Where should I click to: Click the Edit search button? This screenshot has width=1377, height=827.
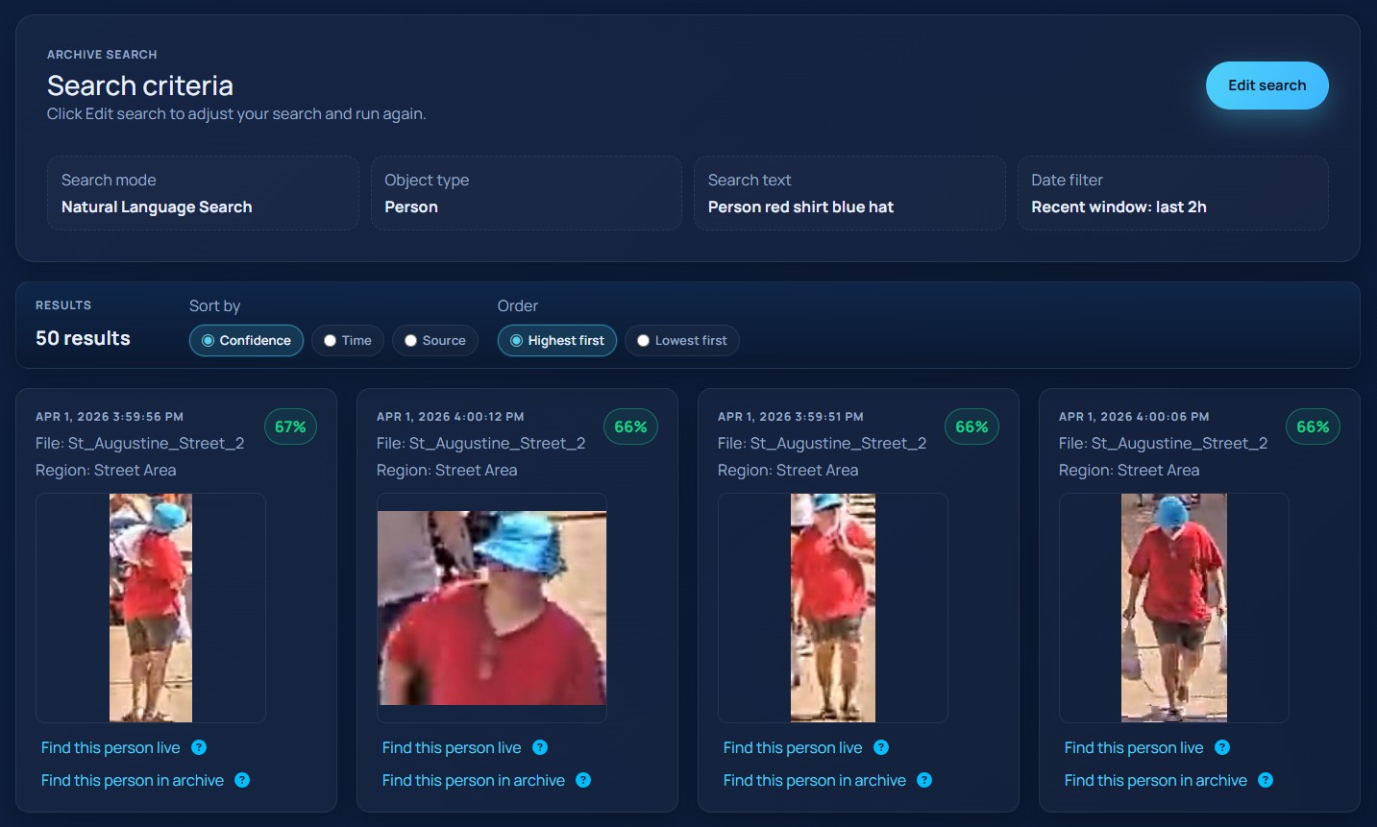(1266, 85)
